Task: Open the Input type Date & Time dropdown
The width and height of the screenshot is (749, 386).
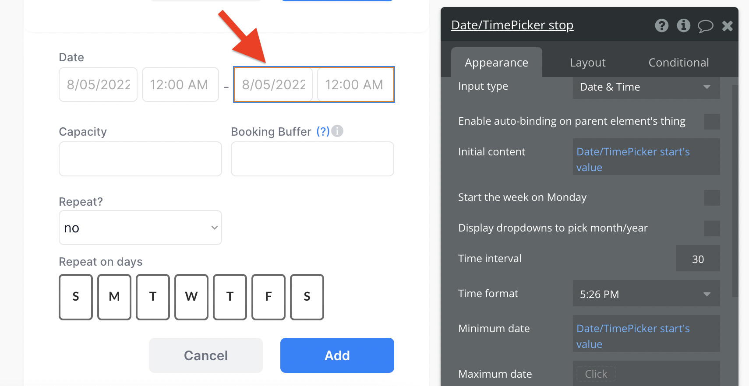Action: (x=646, y=87)
